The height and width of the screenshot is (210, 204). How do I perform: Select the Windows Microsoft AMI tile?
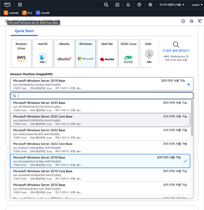pyautogui.click(x=86, y=53)
